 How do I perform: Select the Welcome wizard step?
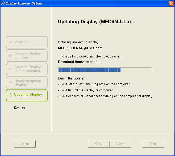point(27,42)
